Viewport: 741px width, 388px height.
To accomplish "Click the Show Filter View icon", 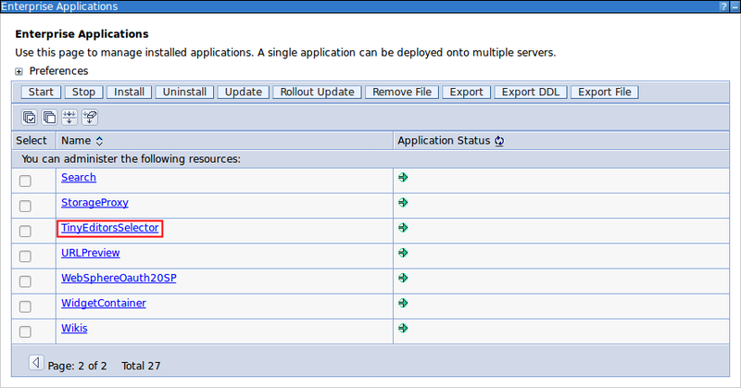I will (x=69, y=118).
